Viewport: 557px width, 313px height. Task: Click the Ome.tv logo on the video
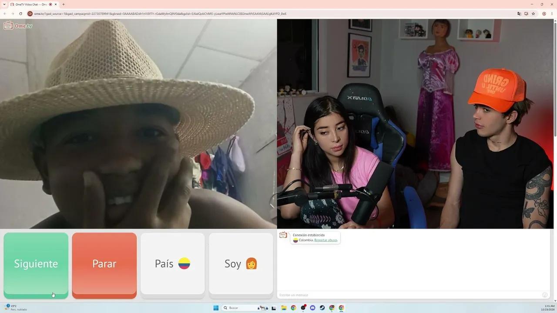click(18, 26)
